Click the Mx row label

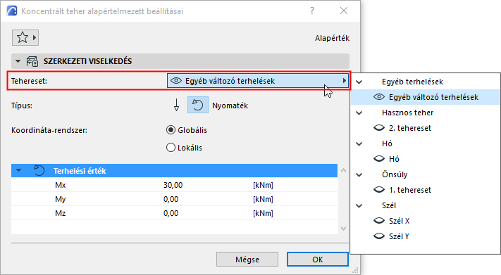(61, 185)
